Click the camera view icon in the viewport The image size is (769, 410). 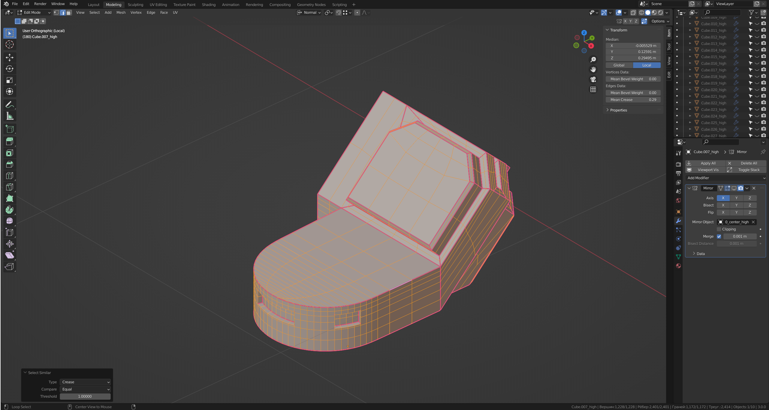[593, 79]
